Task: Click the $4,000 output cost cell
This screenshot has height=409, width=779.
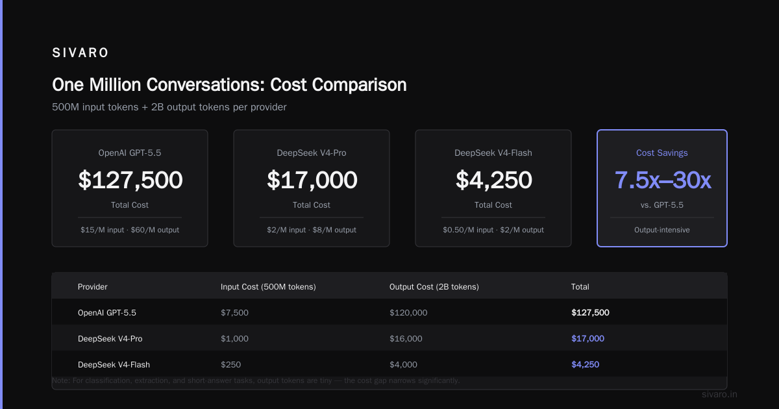Action: (403, 364)
